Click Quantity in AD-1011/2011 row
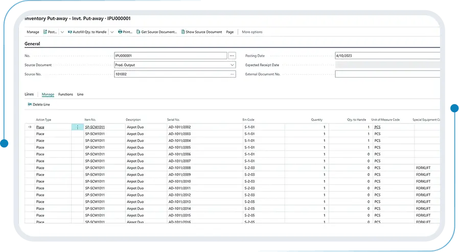Image resolution: width=459 pixels, height=252 pixels. pyautogui.click(x=325, y=188)
